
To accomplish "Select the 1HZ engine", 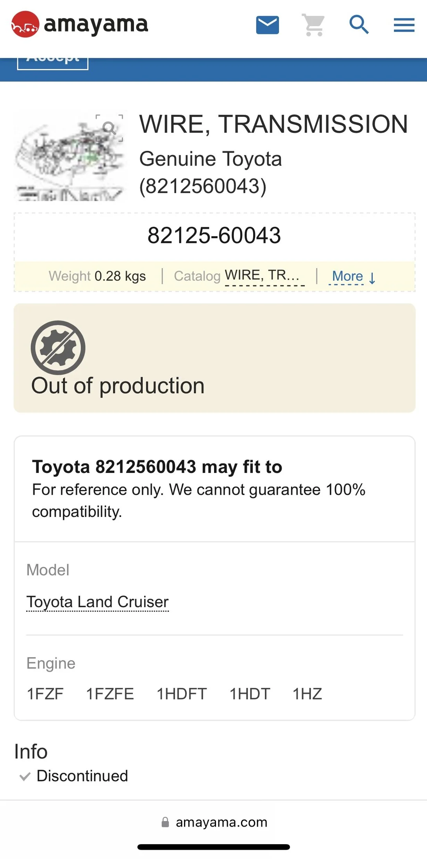I will [x=307, y=694].
